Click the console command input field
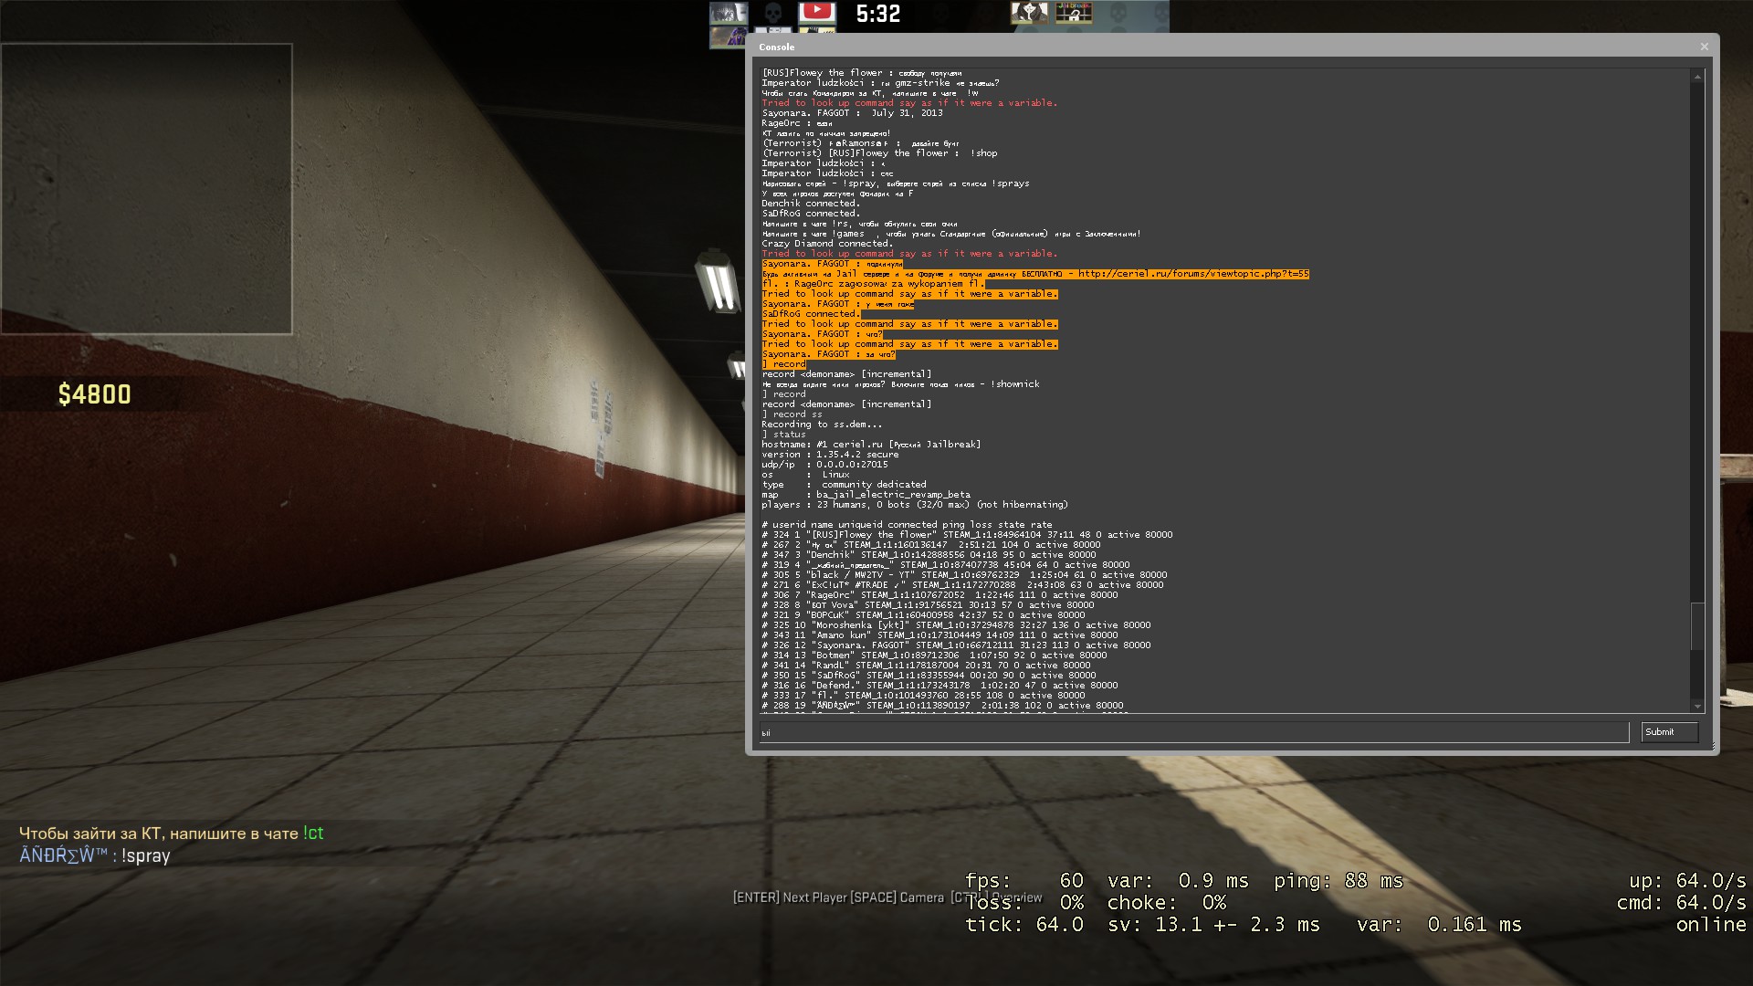The image size is (1753, 986). (x=1193, y=732)
